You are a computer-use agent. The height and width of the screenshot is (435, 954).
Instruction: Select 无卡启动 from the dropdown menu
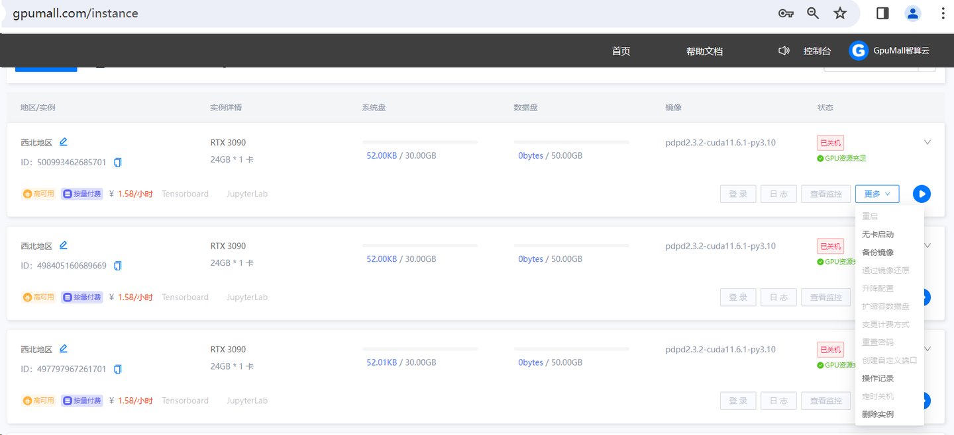click(x=878, y=234)
